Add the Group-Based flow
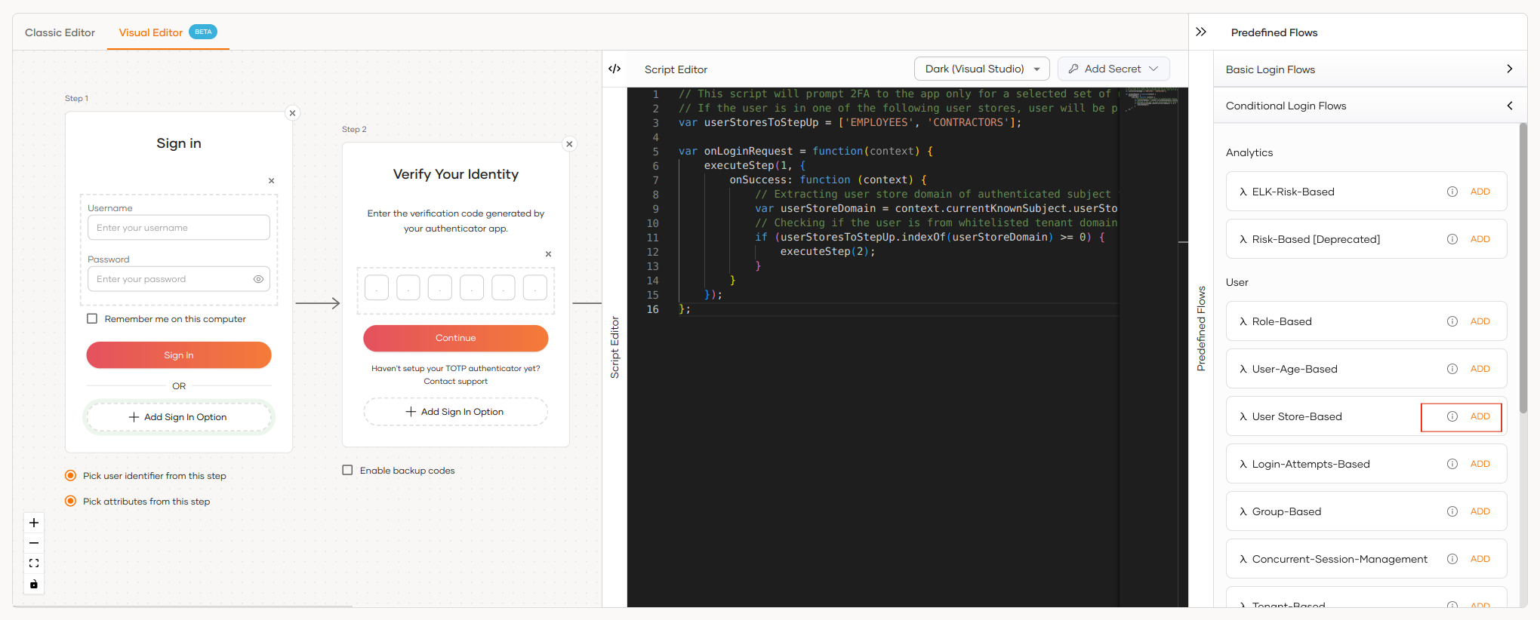This screenshot has height=620, width=1540. (x=1480, y=511)
